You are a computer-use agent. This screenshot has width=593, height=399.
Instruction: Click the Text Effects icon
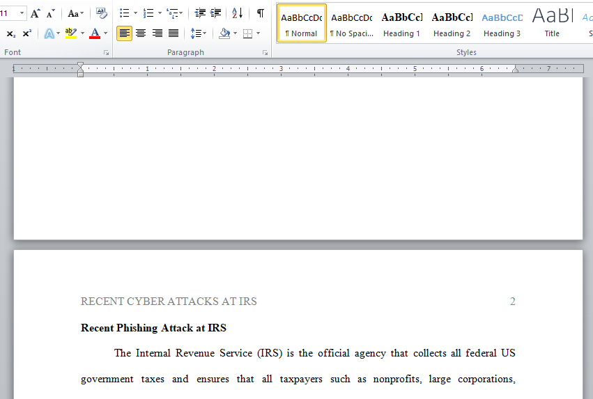pos(49,33)
